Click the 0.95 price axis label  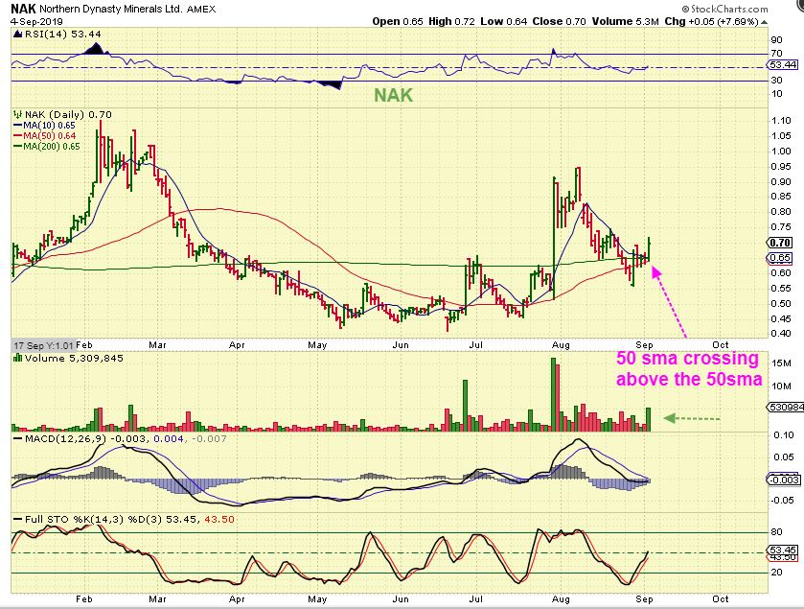781,167
